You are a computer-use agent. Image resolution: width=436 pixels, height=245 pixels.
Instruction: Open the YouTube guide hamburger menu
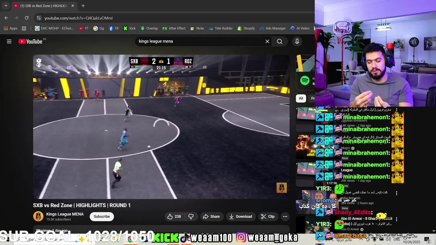pyautogui.click(x=9, y=42)
